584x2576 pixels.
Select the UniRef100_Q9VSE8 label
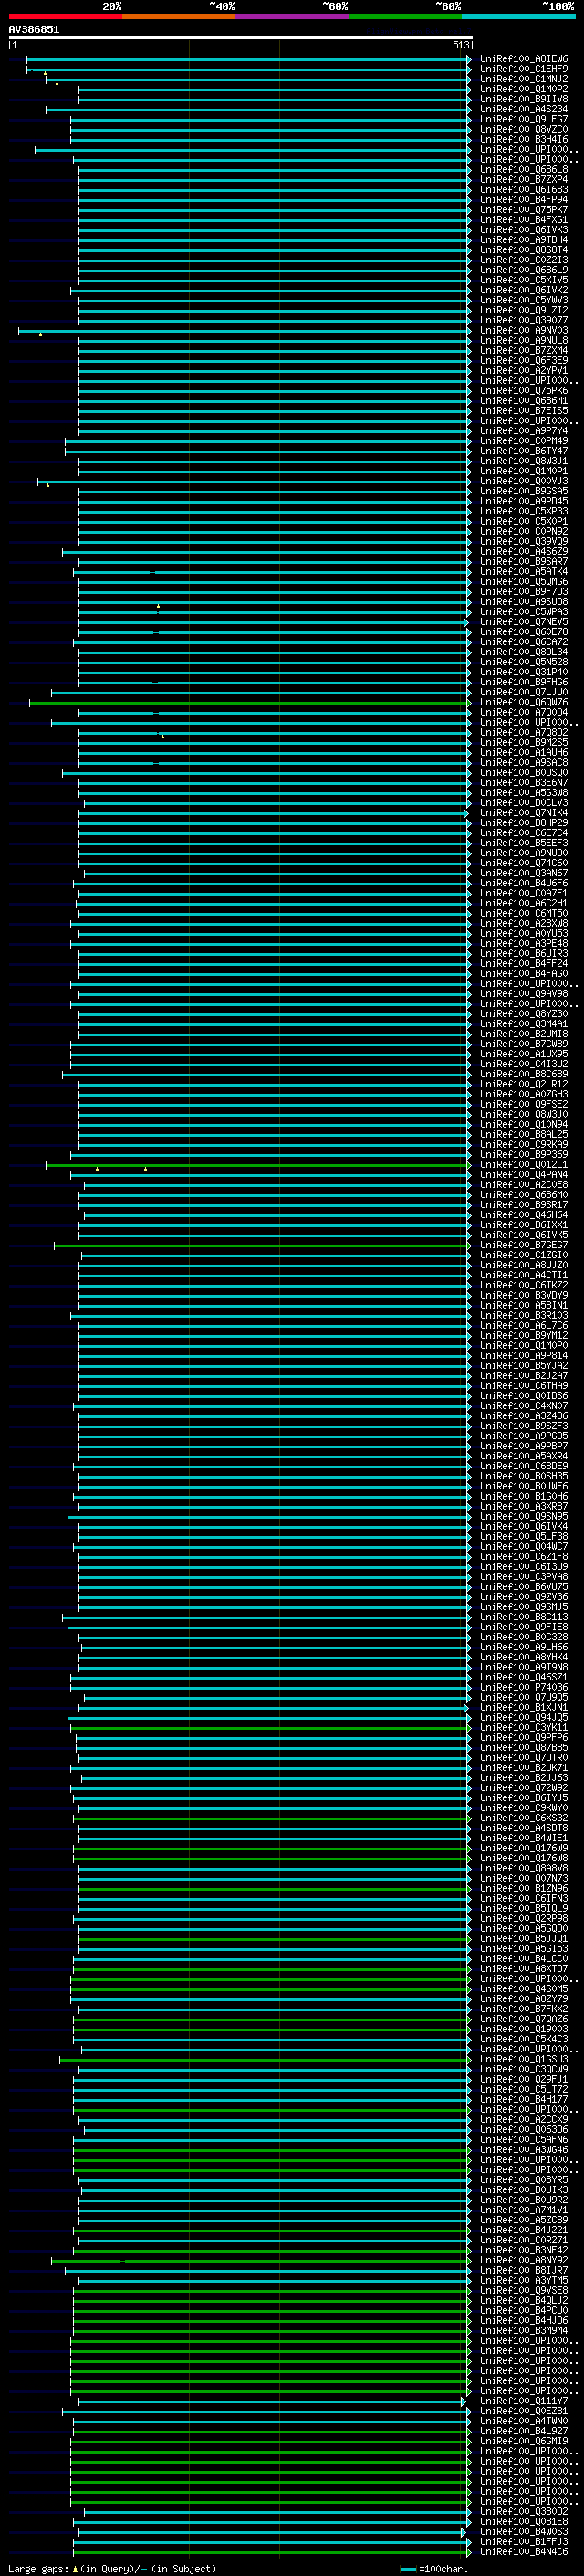(x=524, y=2290)
